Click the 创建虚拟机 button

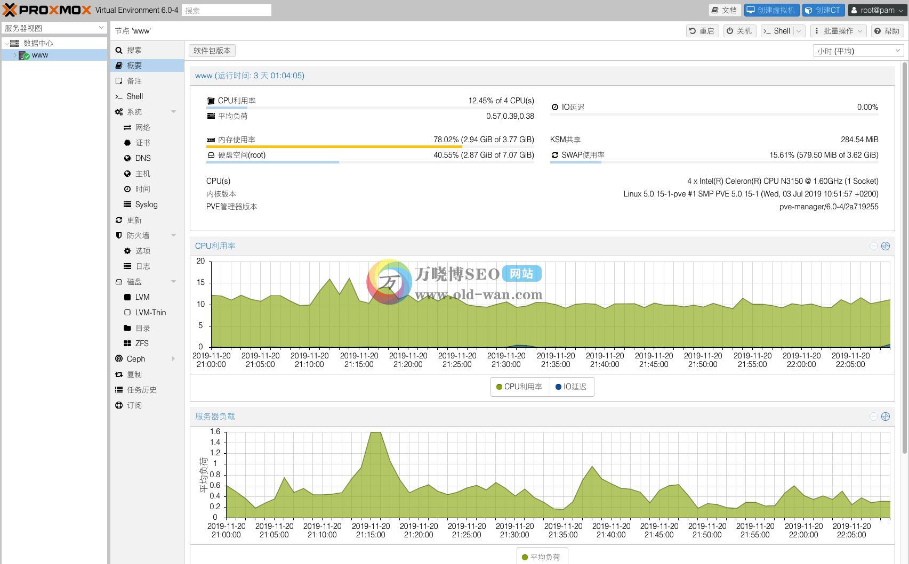tap(771, 10)
